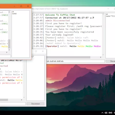Image resolution: width=115 pixels, height=115 pixels.
Task: Select 'mahdi *YOU' in the Coffie Chat Client user list
Action: pyautogui.click(x=110, y=16)
